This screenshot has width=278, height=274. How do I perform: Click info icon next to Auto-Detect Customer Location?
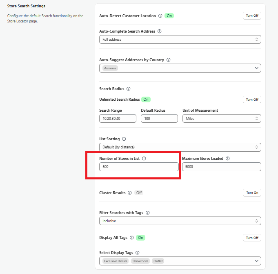(160, 16)
